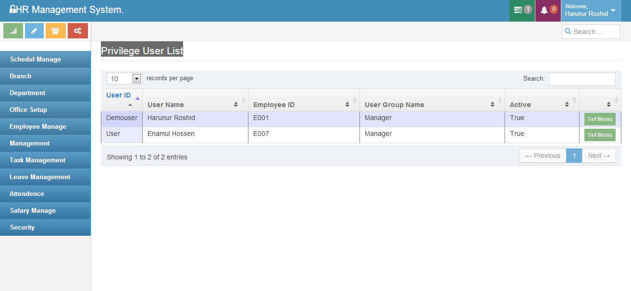Go to the Next pagination page
Screen dimensions: 631x291
point(599,156)
